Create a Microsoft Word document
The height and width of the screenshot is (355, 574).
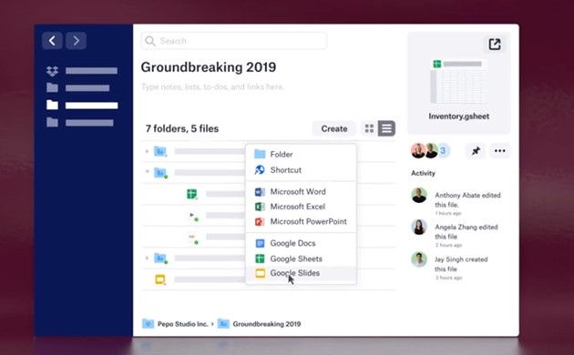(301, 191)
